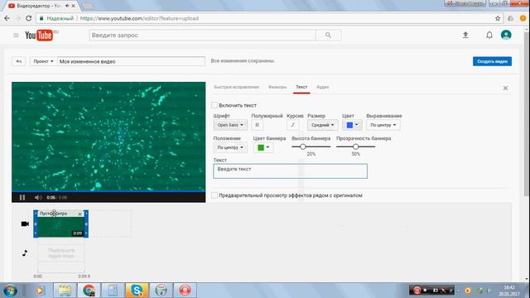Click the audio drop zone placeholder
The image size is (530, 298).
click(60, 253)
